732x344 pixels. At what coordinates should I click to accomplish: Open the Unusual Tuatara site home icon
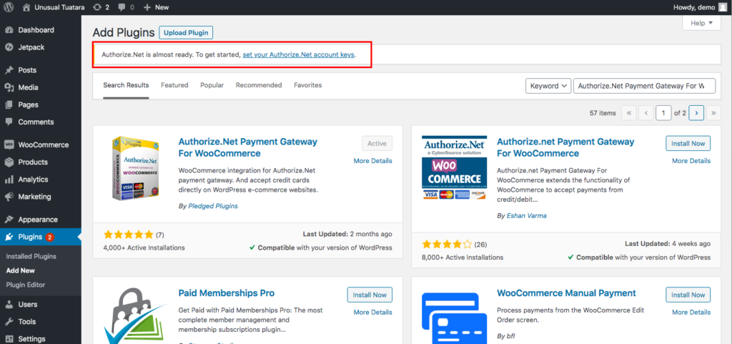point(26,7)
